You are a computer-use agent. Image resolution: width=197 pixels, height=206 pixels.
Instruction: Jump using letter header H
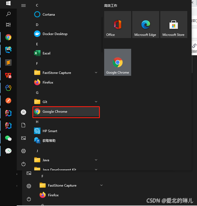pos(37,122)
